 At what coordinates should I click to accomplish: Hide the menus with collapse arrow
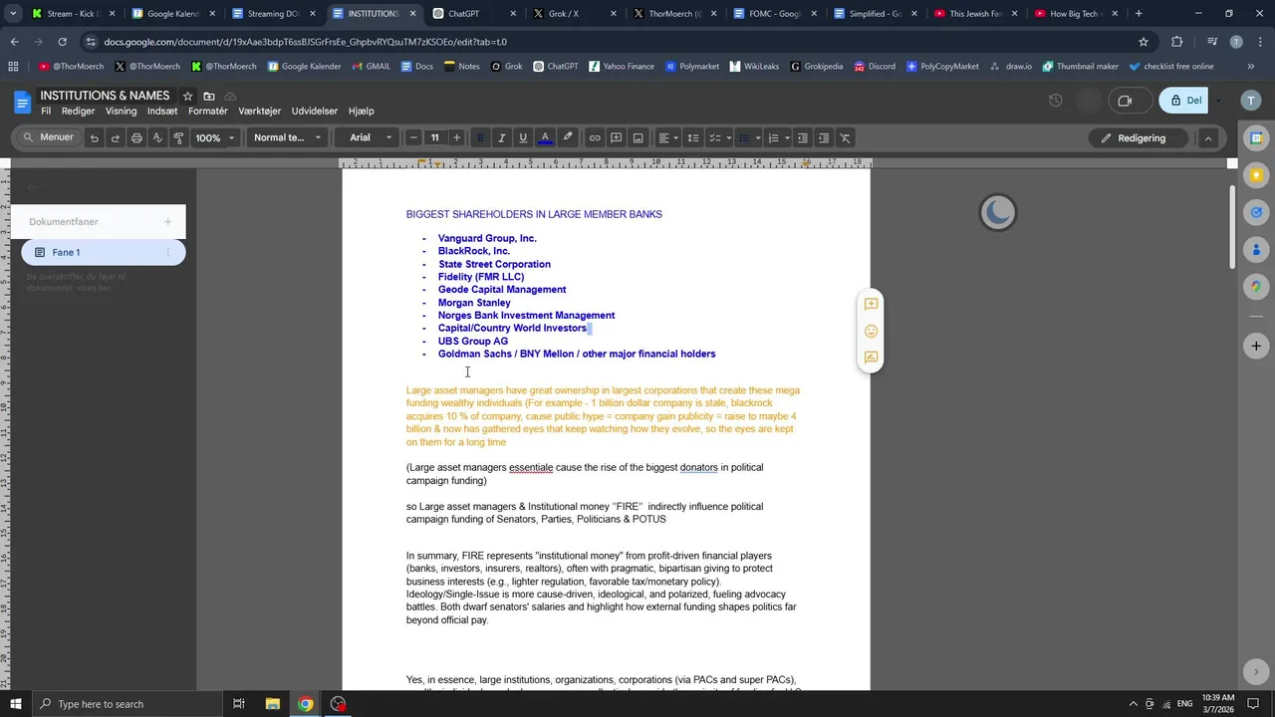(x=1207, y=138)
